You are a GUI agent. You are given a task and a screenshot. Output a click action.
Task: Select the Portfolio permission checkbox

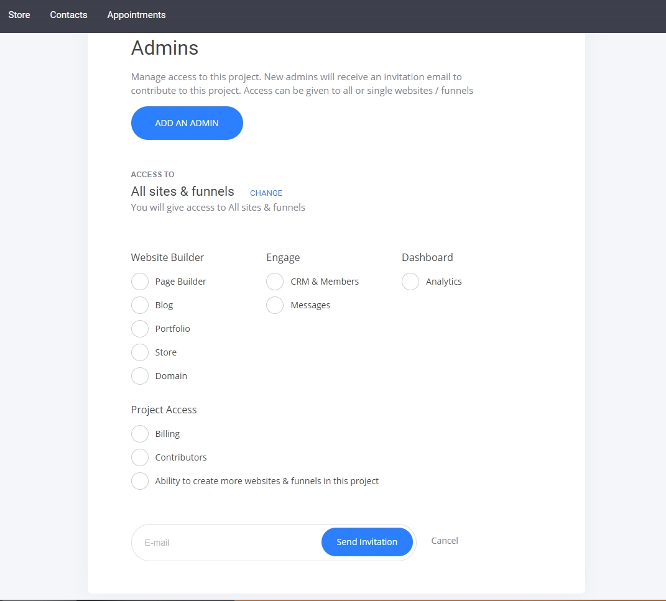point(140,329)
